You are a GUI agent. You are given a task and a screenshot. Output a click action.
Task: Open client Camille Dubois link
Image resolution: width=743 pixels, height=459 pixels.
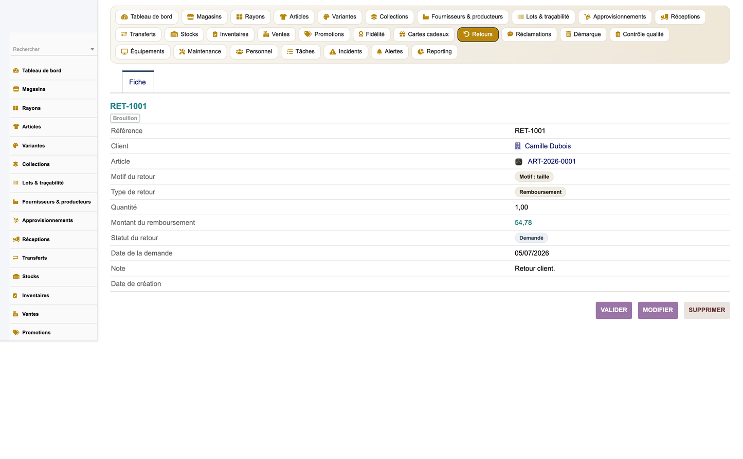tap(548, 146)
